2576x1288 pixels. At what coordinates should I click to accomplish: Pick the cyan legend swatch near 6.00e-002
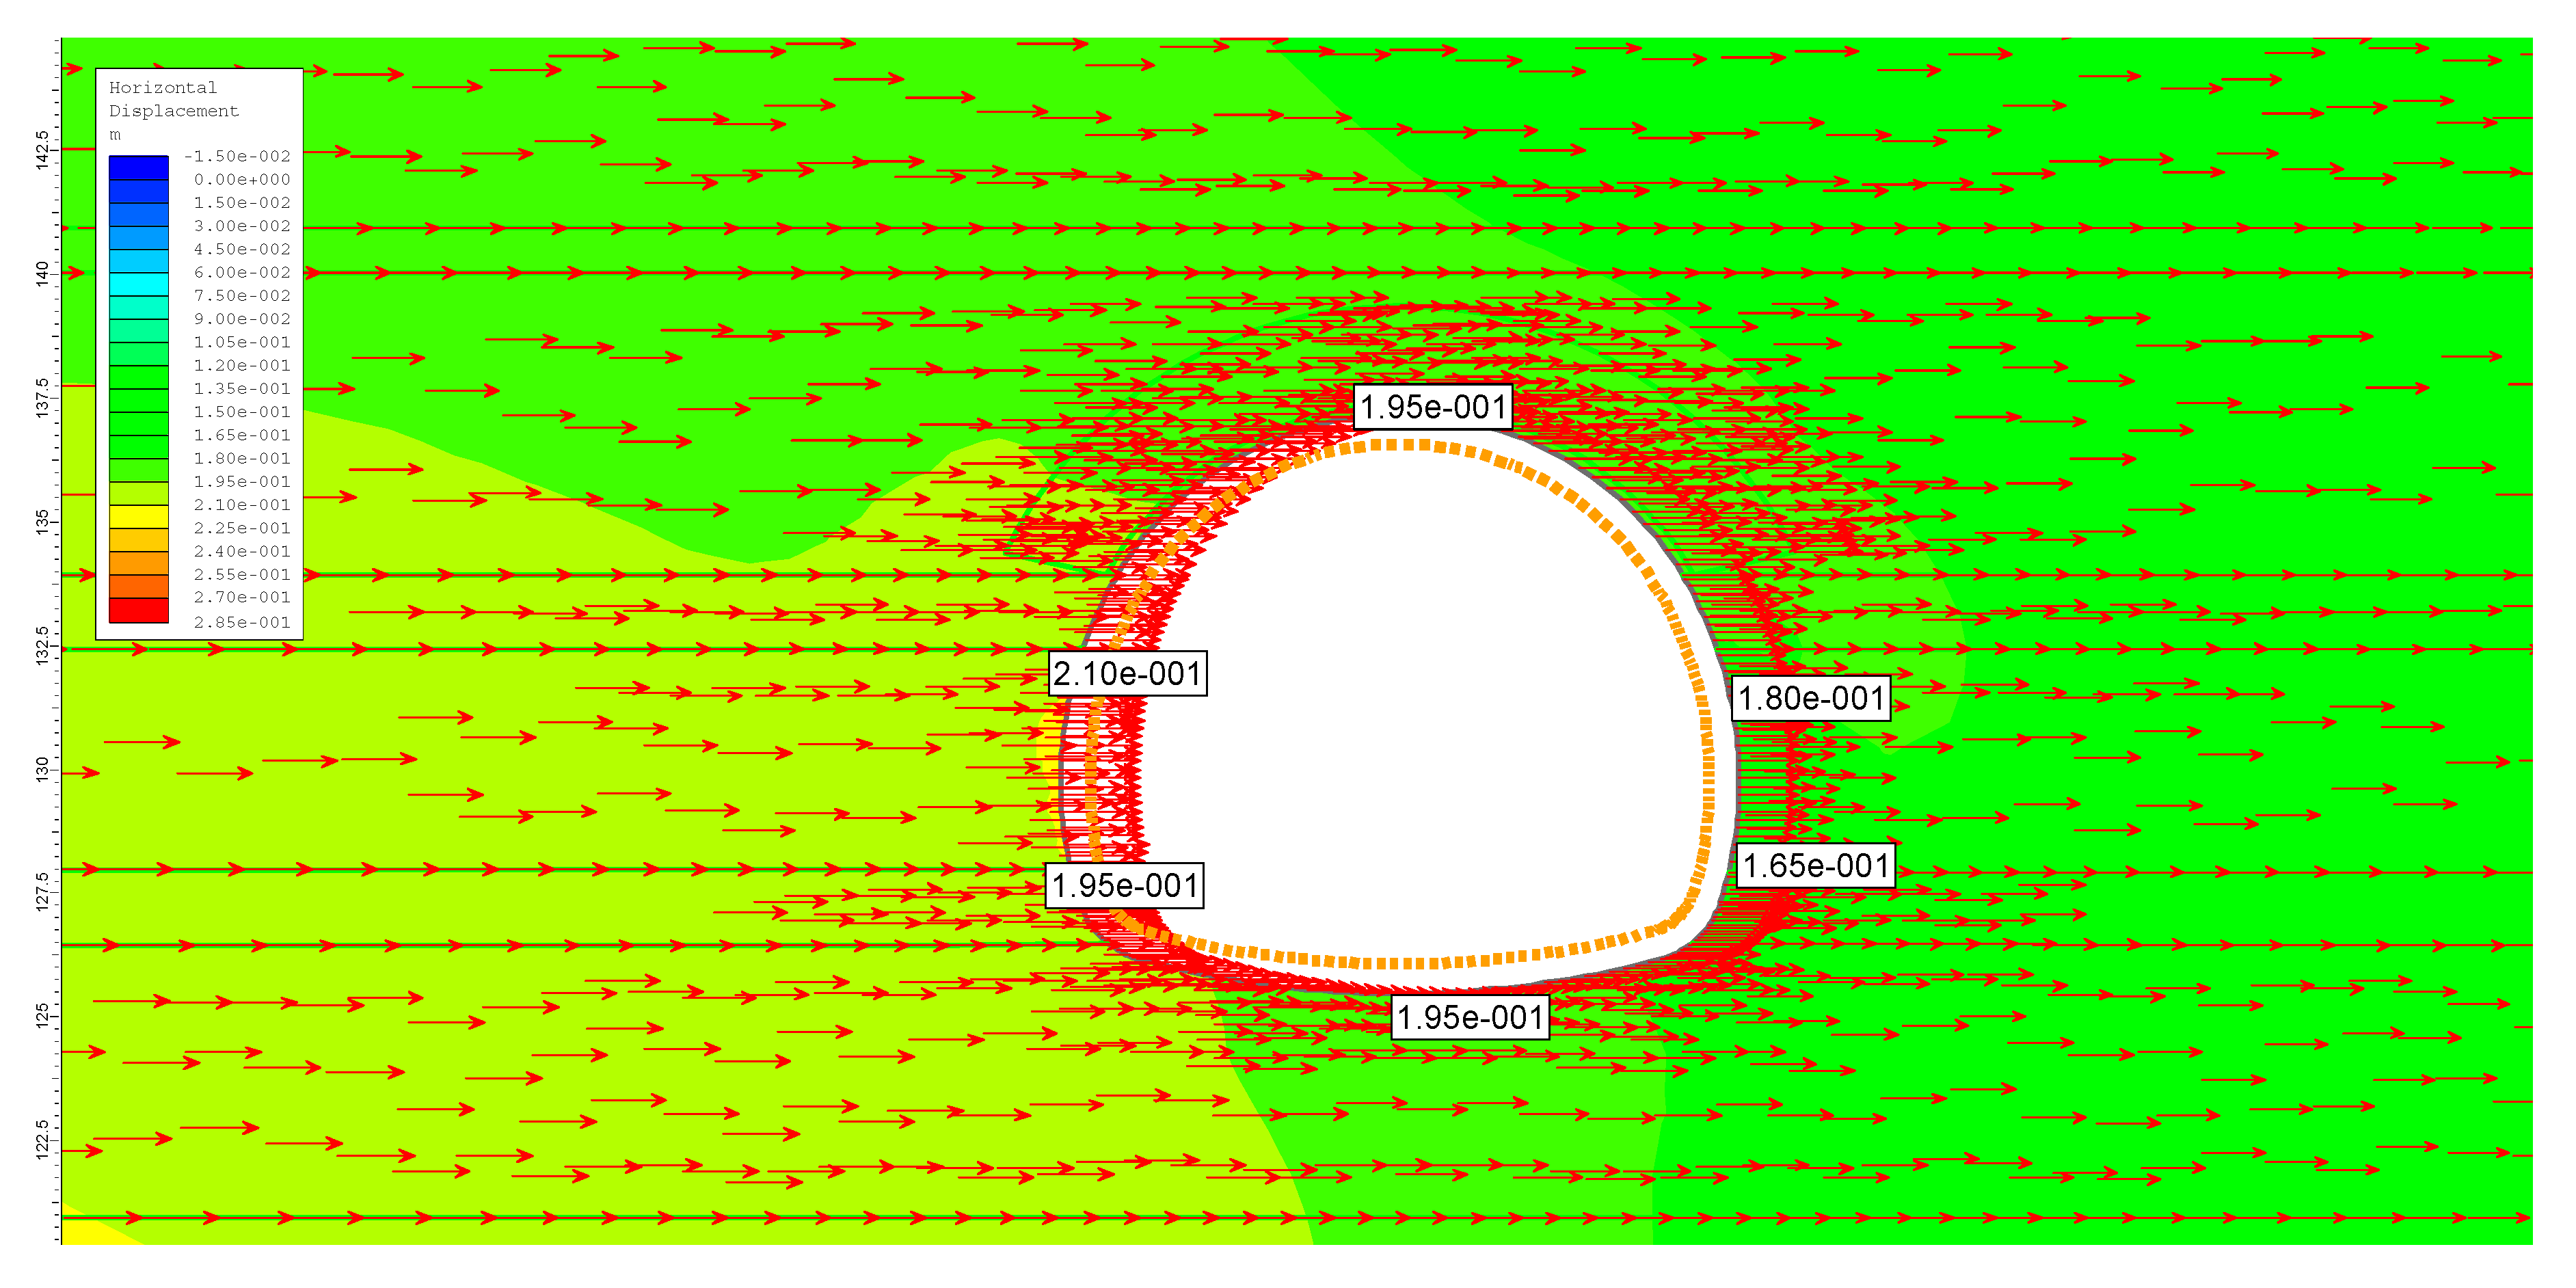(x=138, y=284)
